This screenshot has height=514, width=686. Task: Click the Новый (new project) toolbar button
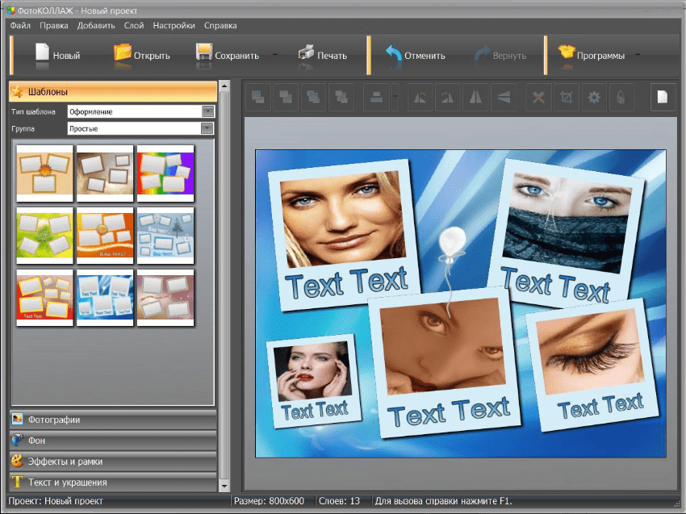[56, 56]
